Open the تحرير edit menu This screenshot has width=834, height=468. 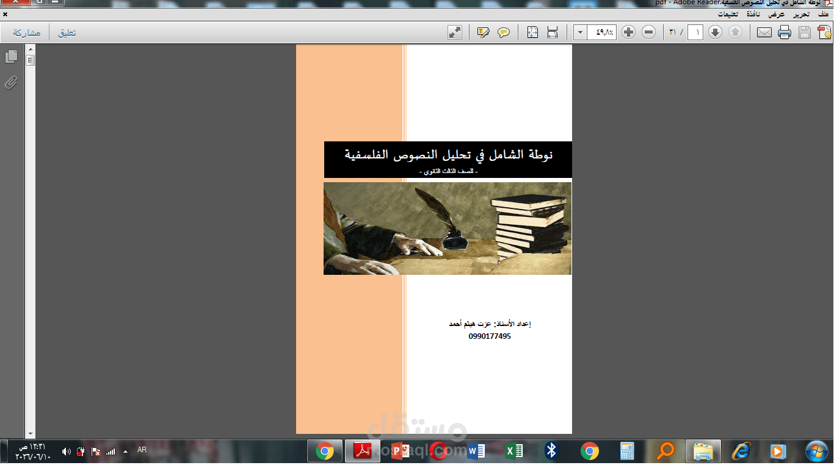[x=801, y=14]
